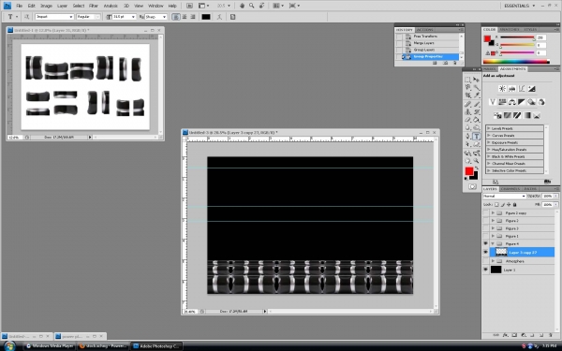
Task: Add a Photo Filter adjustment
Action: click(x=531, y=102)
